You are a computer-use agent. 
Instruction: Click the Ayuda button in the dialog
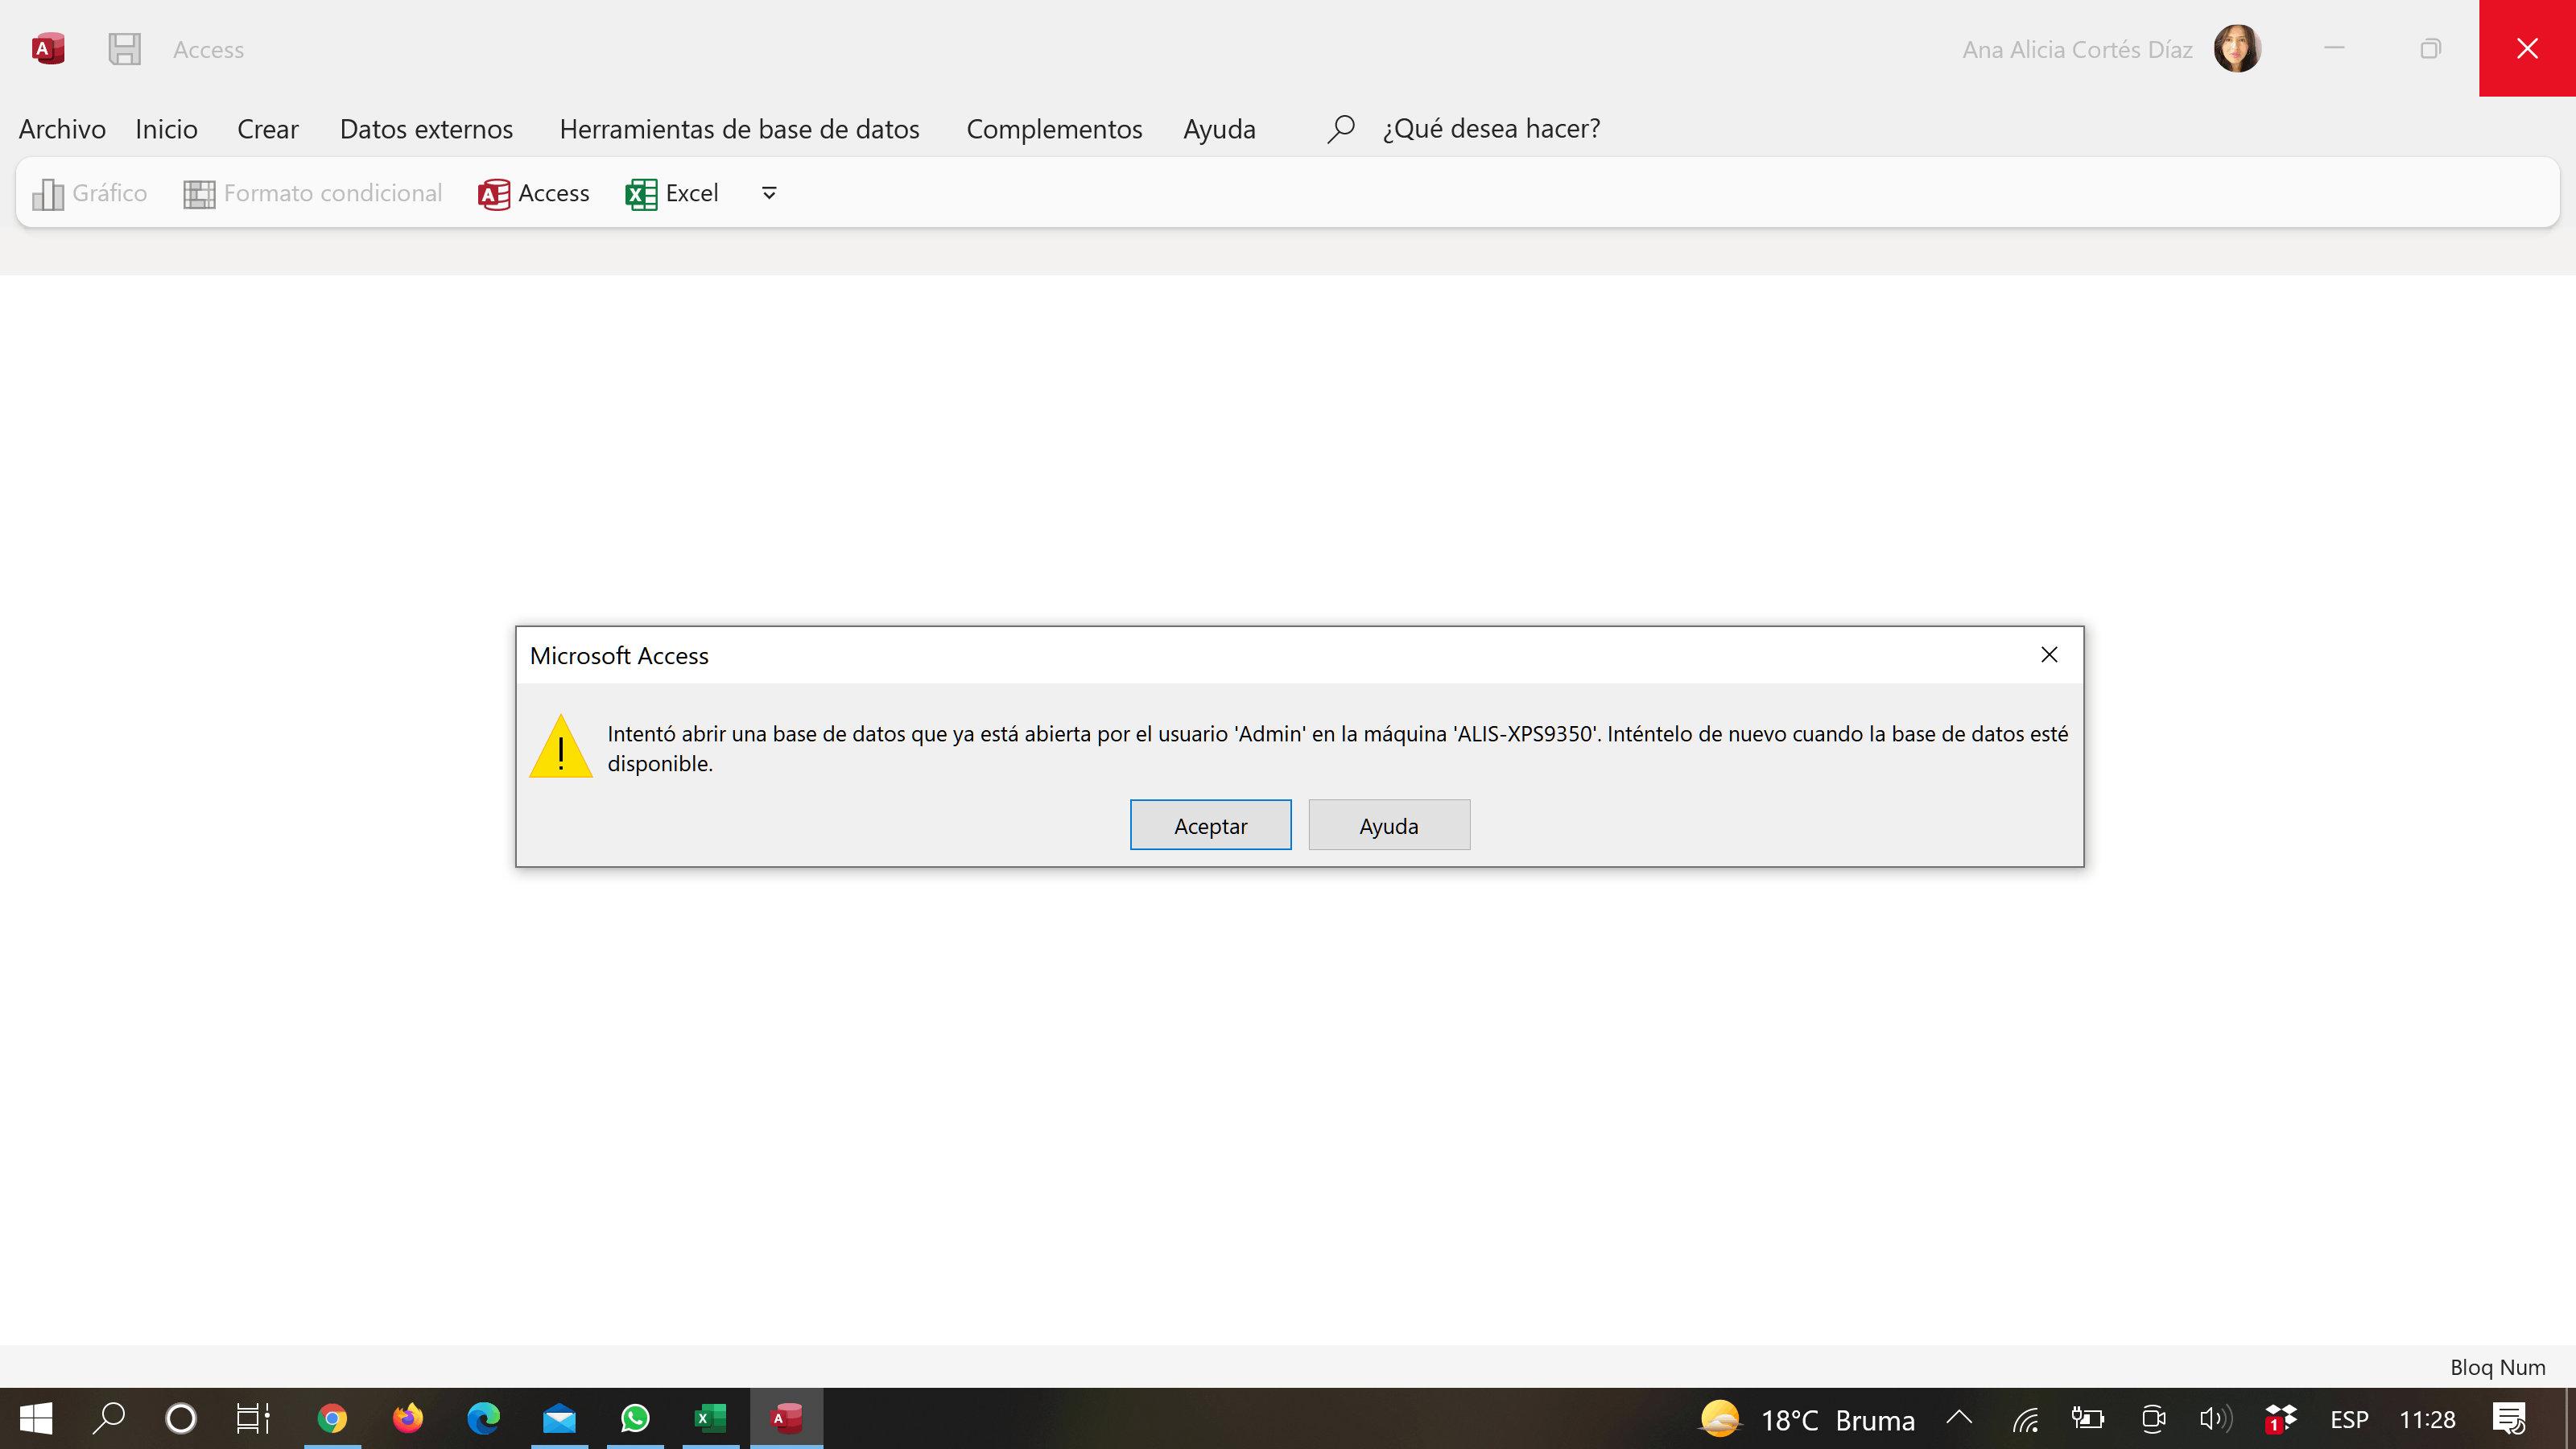click(x=1388, y=825)
